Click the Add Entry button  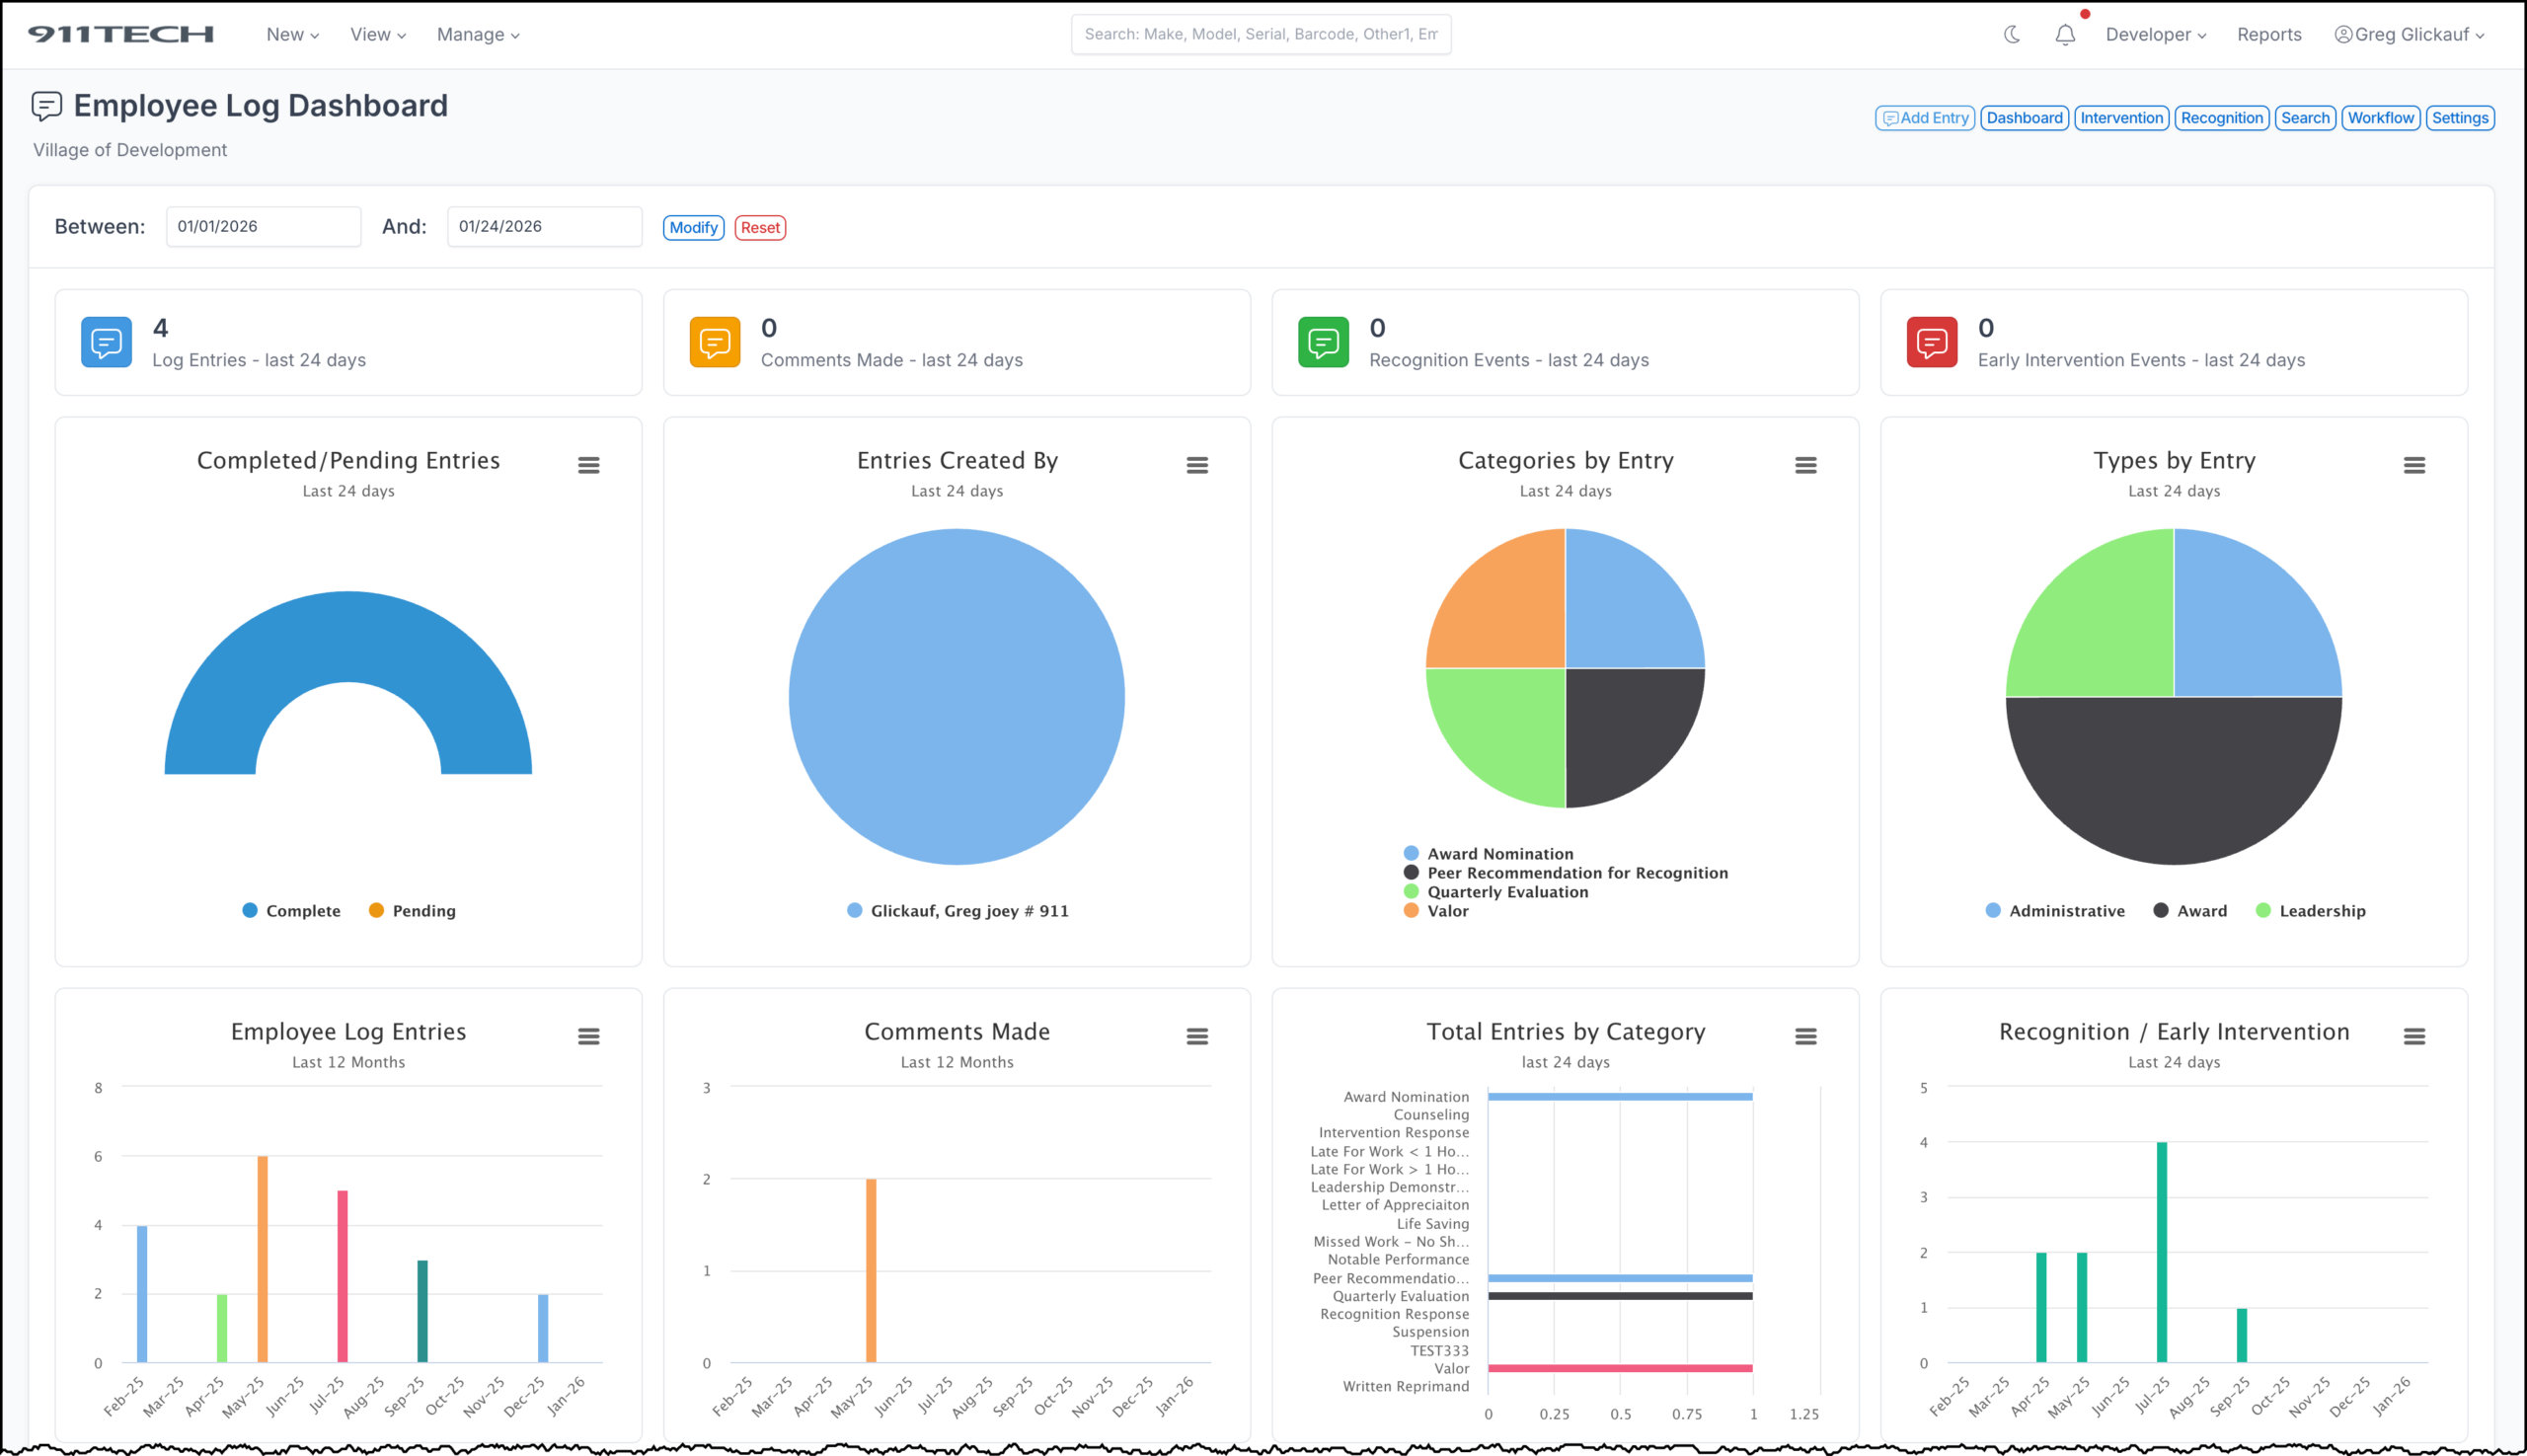1924,117
